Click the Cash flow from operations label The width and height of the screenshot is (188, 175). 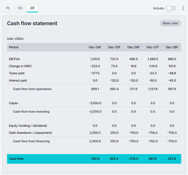tap(32, 89)
